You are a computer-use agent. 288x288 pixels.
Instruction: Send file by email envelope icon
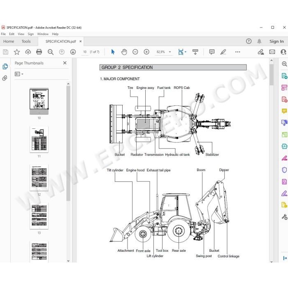coord(272,52)
